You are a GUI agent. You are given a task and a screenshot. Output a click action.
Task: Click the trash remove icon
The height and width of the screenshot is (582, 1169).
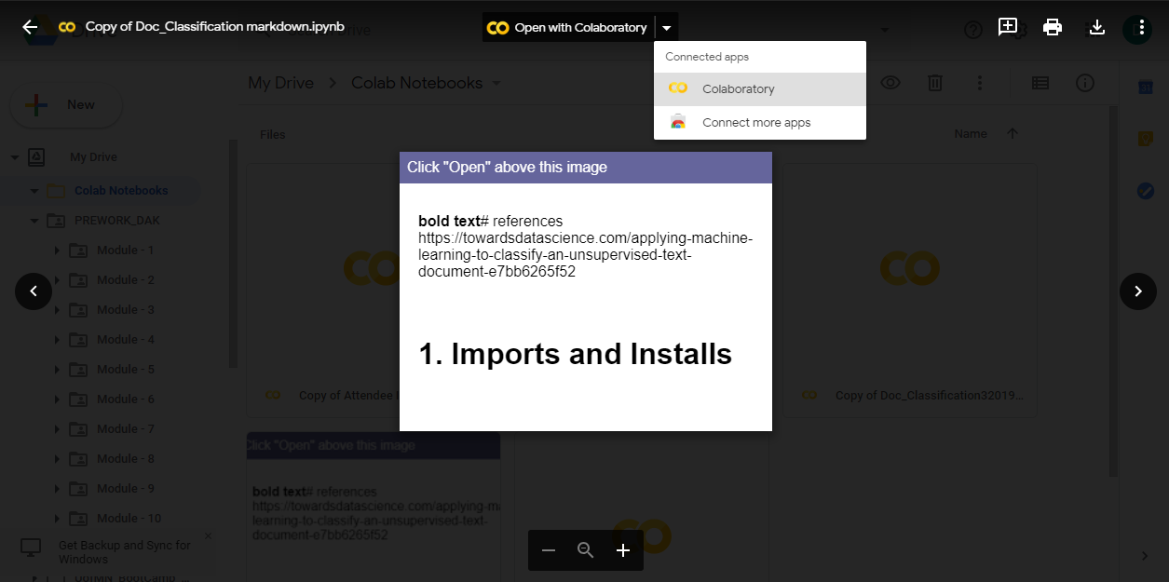click(935, 83)
